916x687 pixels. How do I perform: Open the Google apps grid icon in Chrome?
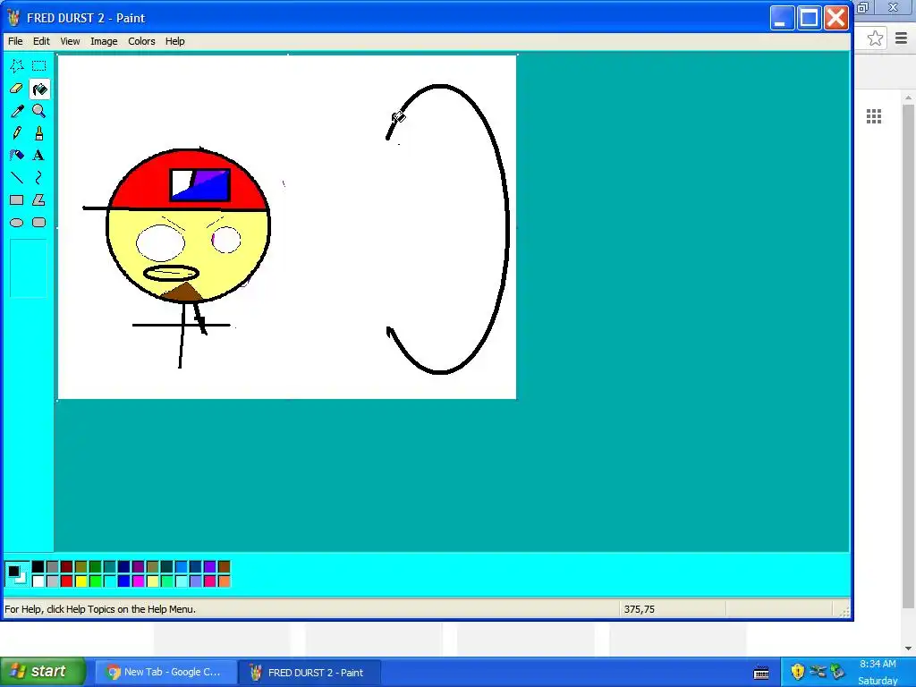[x=874, y=116]
